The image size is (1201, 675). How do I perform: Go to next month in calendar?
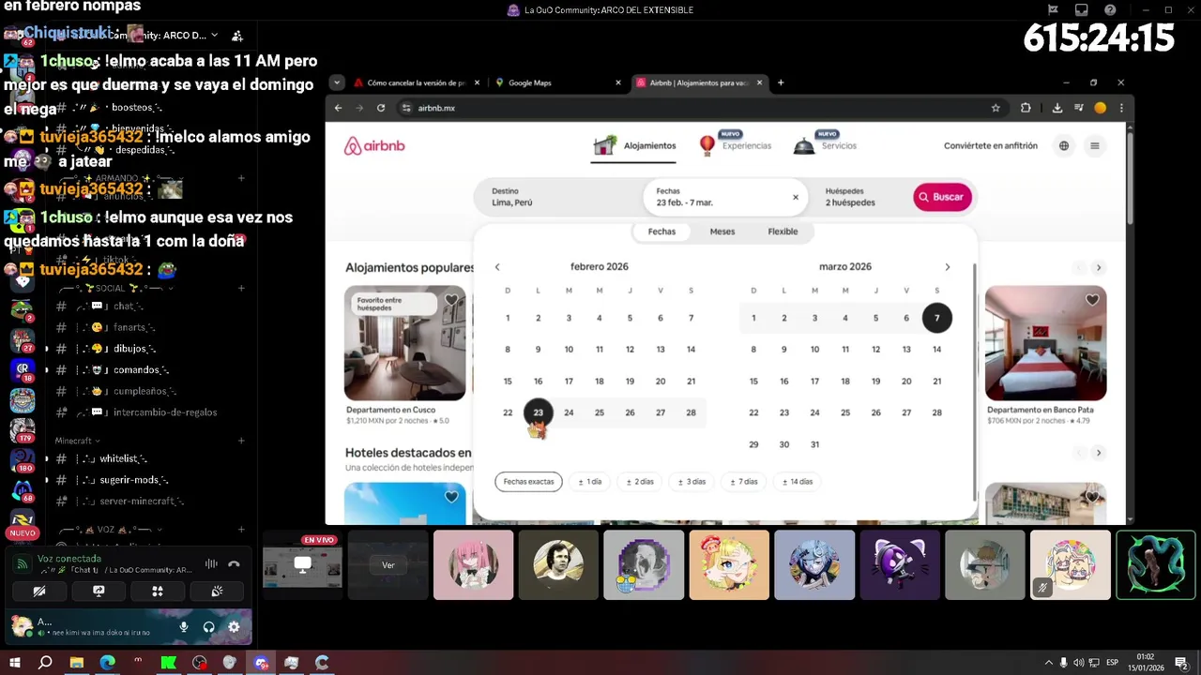tap(948, 267)
